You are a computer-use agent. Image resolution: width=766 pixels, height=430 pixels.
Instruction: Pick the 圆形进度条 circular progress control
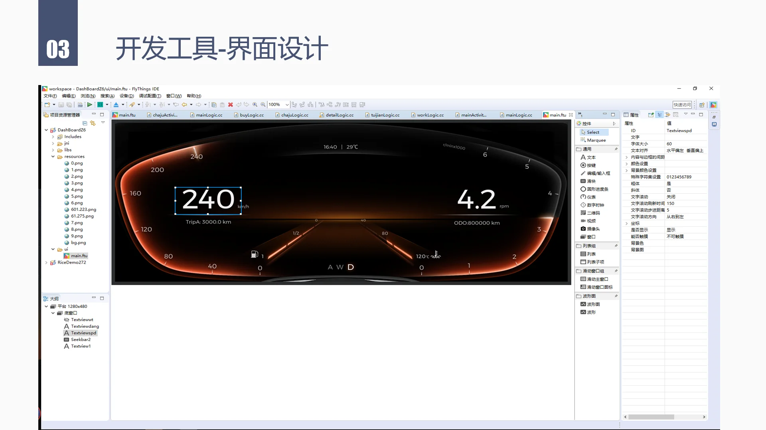point(594,189)
